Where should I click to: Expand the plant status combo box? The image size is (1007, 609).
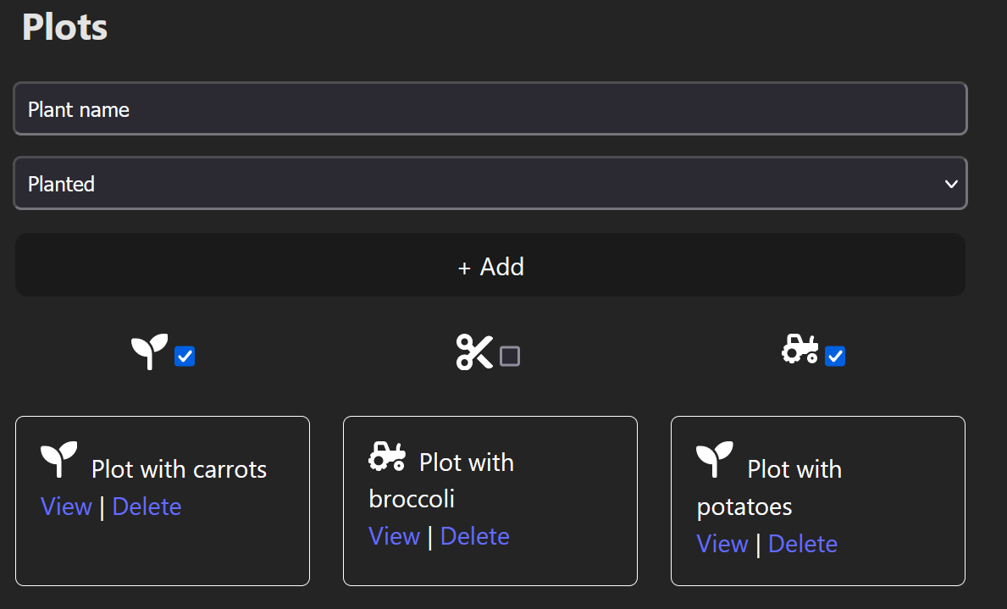(490, 183)
